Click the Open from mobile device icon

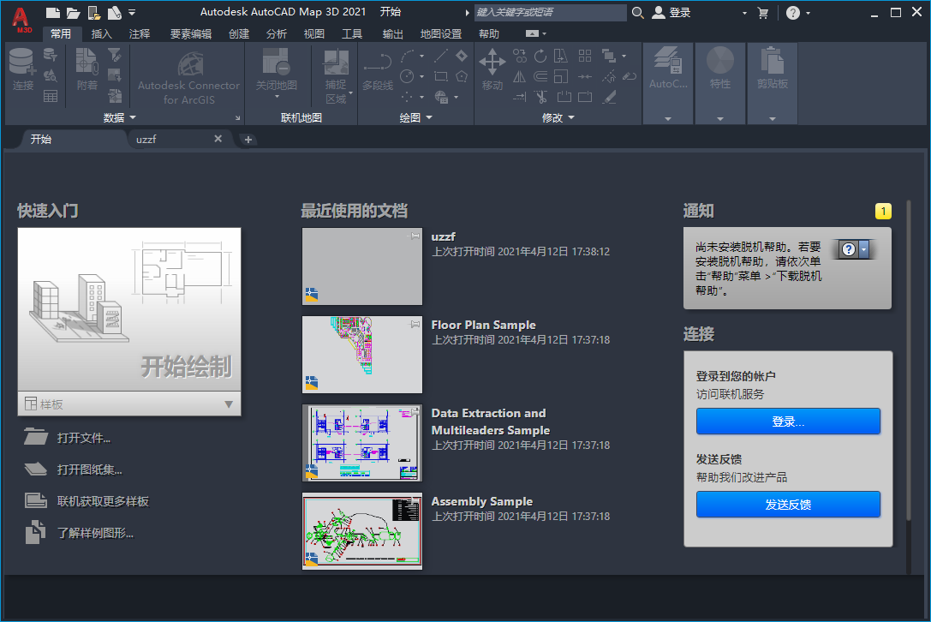94,12
